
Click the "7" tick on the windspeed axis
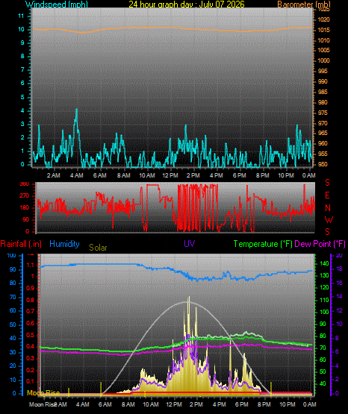pyautogui.click(x=22, y=69)
